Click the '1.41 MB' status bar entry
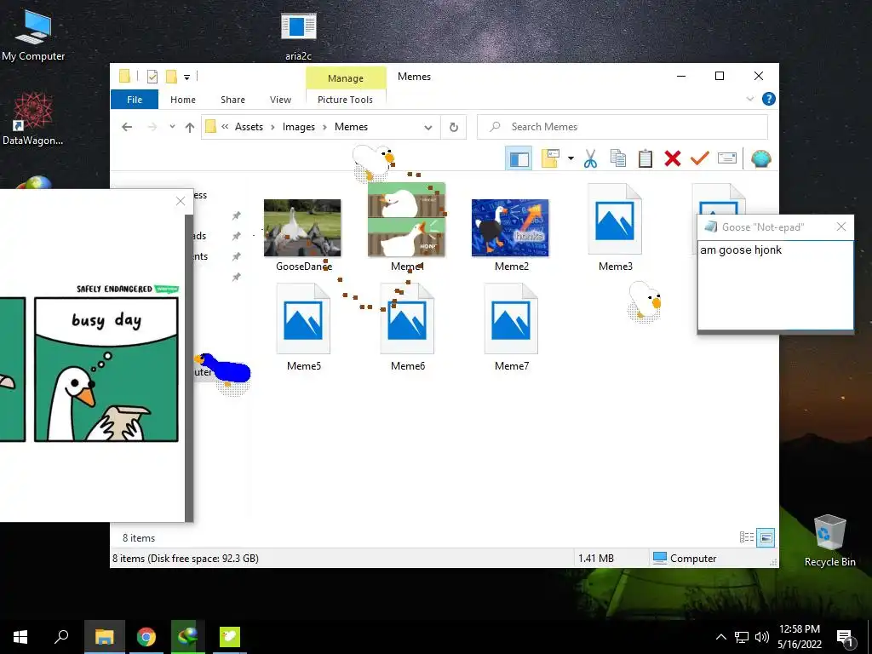Viewport: 872px width, 654px height. pyautogui.click(x=595, y=559)
